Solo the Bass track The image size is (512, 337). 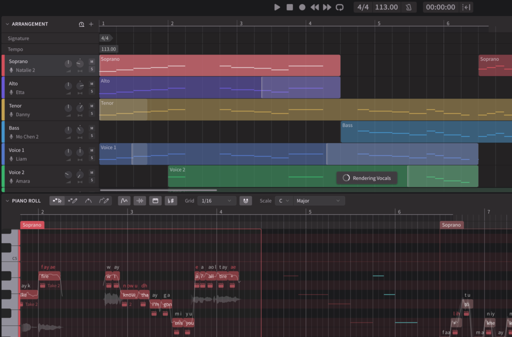point(91,135)
